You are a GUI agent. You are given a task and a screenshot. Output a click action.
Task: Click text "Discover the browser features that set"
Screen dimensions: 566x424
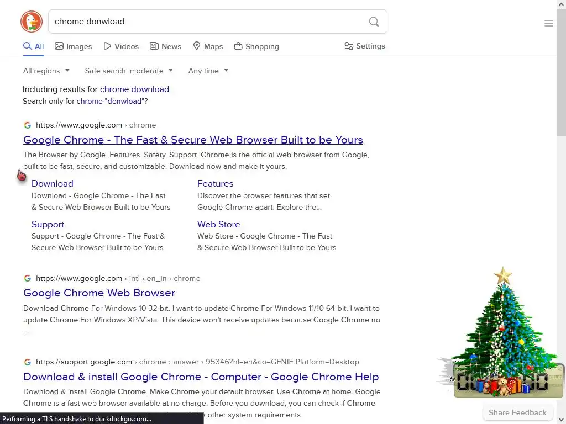264,196
